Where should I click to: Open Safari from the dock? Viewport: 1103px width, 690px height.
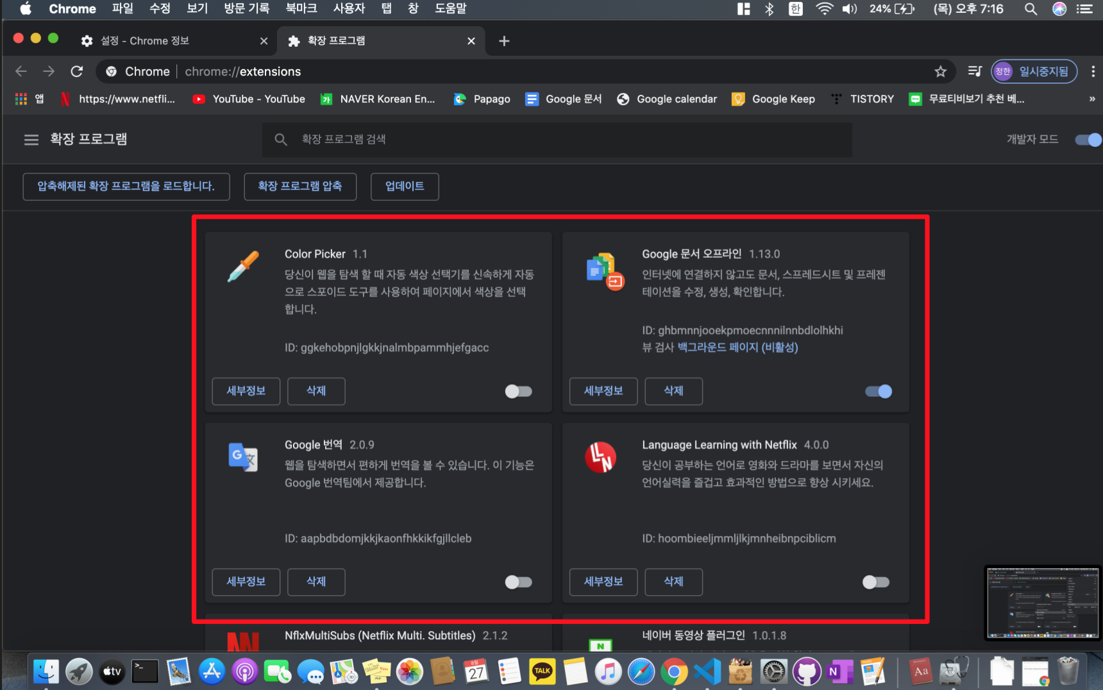click(x=641, y=671)
